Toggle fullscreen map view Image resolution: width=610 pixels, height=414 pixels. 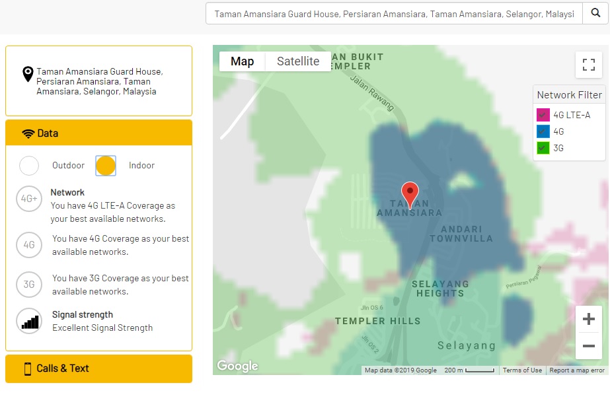click(x=589, y=65)
